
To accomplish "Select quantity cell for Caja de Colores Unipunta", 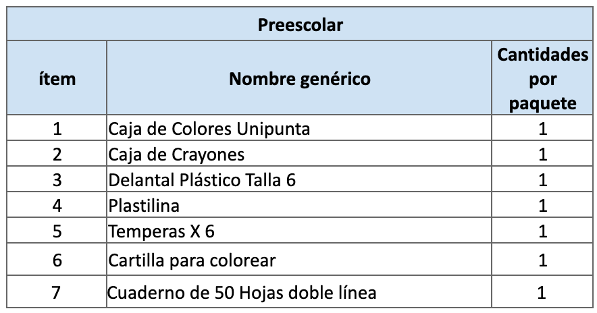I will [x=542, y=129].
